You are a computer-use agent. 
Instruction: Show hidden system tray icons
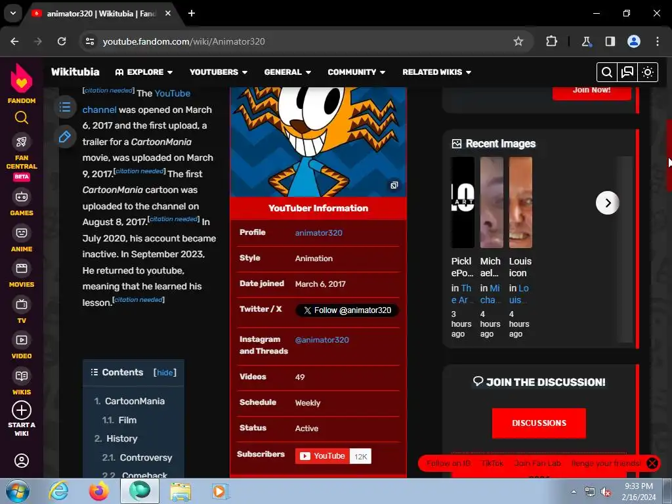point(574,492)
